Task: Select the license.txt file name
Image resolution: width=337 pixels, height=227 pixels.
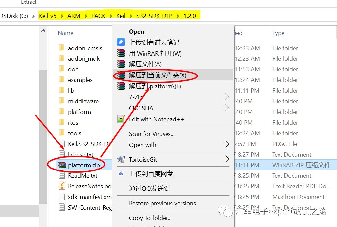Action: tap(81, 154)
